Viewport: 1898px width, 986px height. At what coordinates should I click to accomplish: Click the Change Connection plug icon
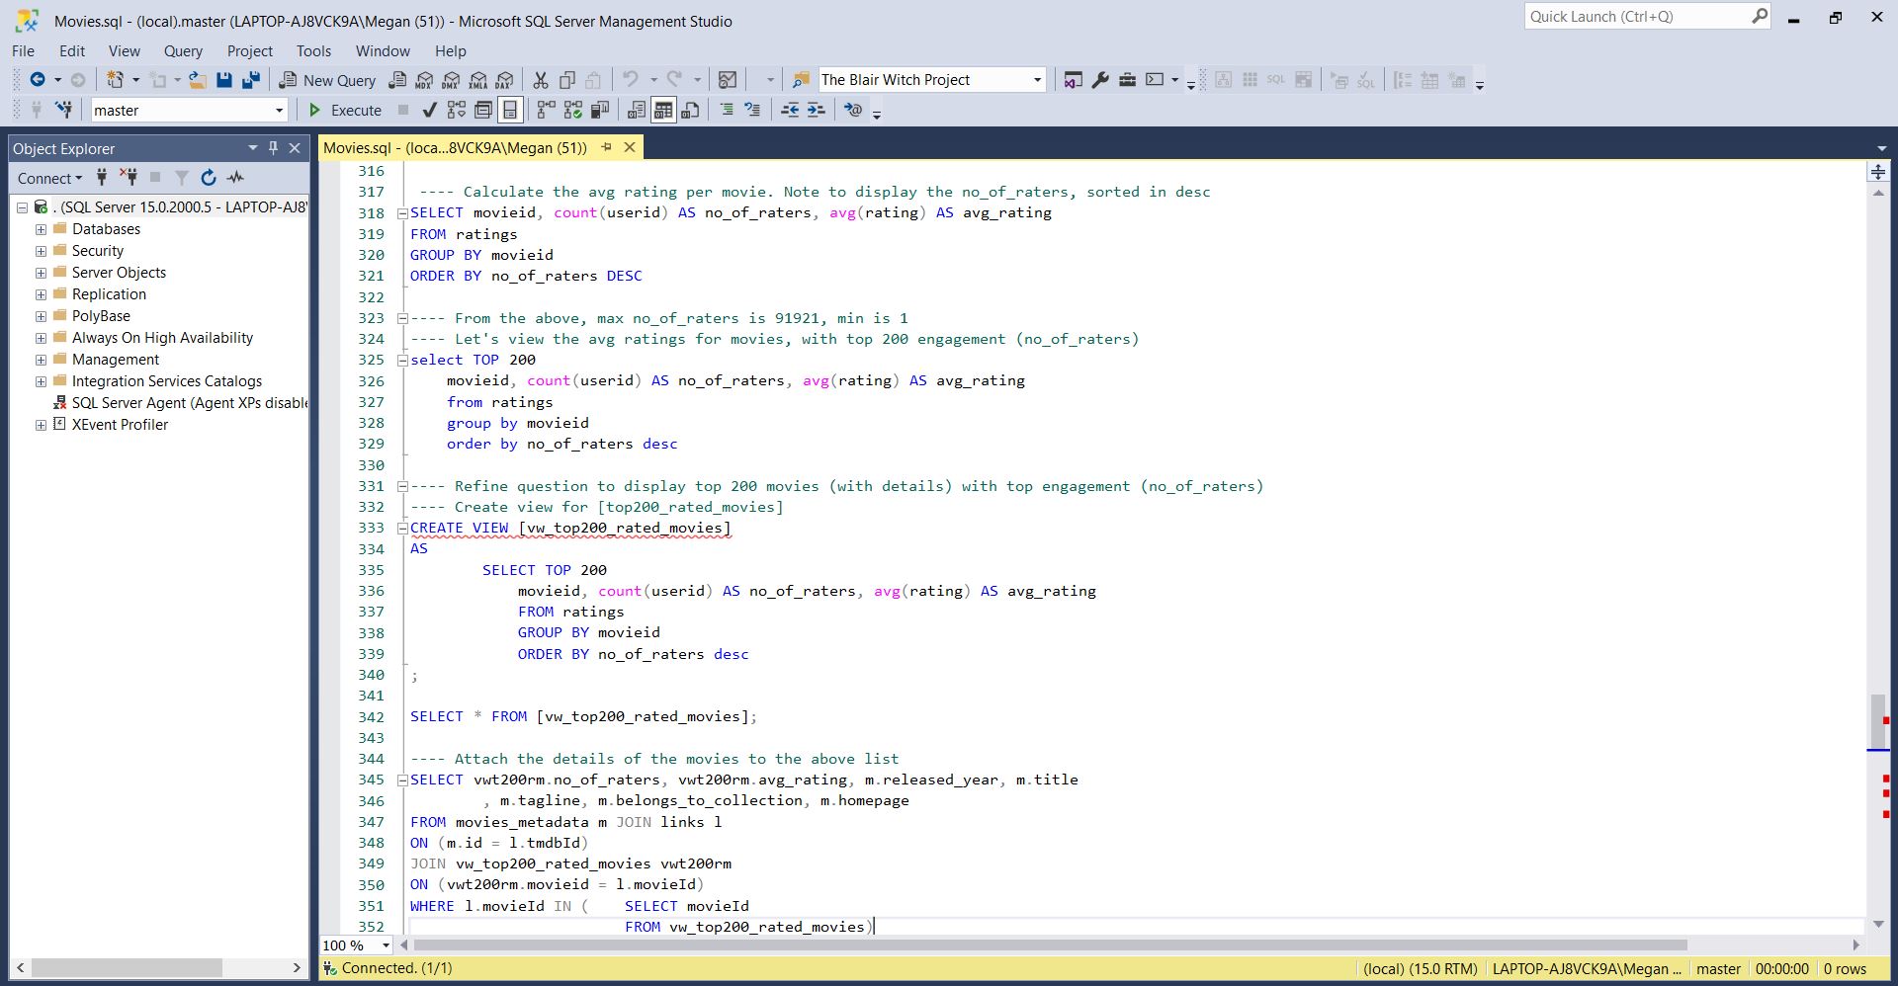63,110
